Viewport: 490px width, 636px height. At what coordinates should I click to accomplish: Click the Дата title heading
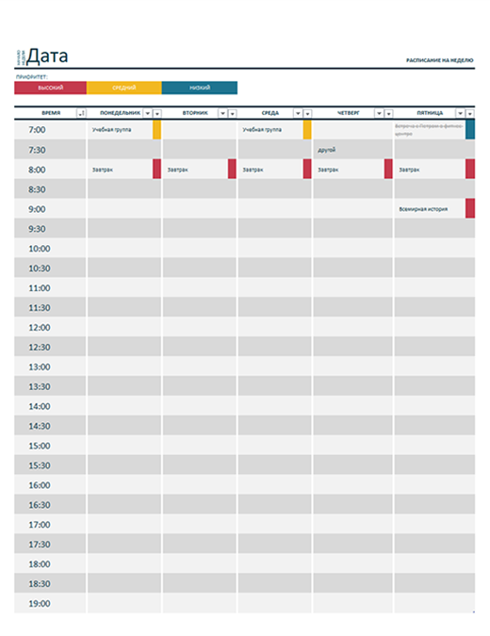[48, 56]
